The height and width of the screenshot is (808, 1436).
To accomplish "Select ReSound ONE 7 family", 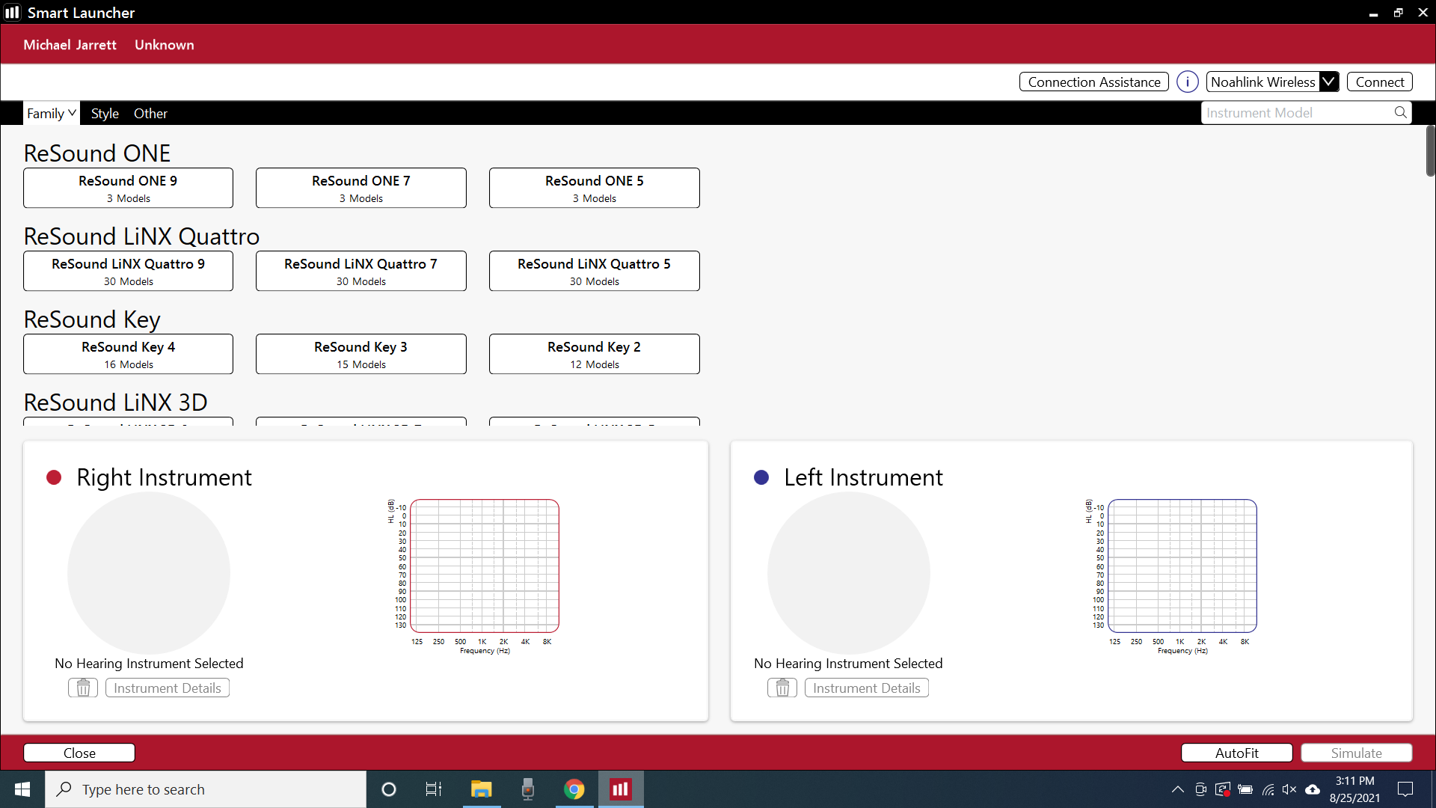I will click(360, 188).
